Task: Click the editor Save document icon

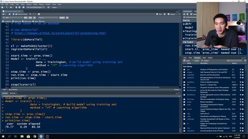Action: (14, 14)
